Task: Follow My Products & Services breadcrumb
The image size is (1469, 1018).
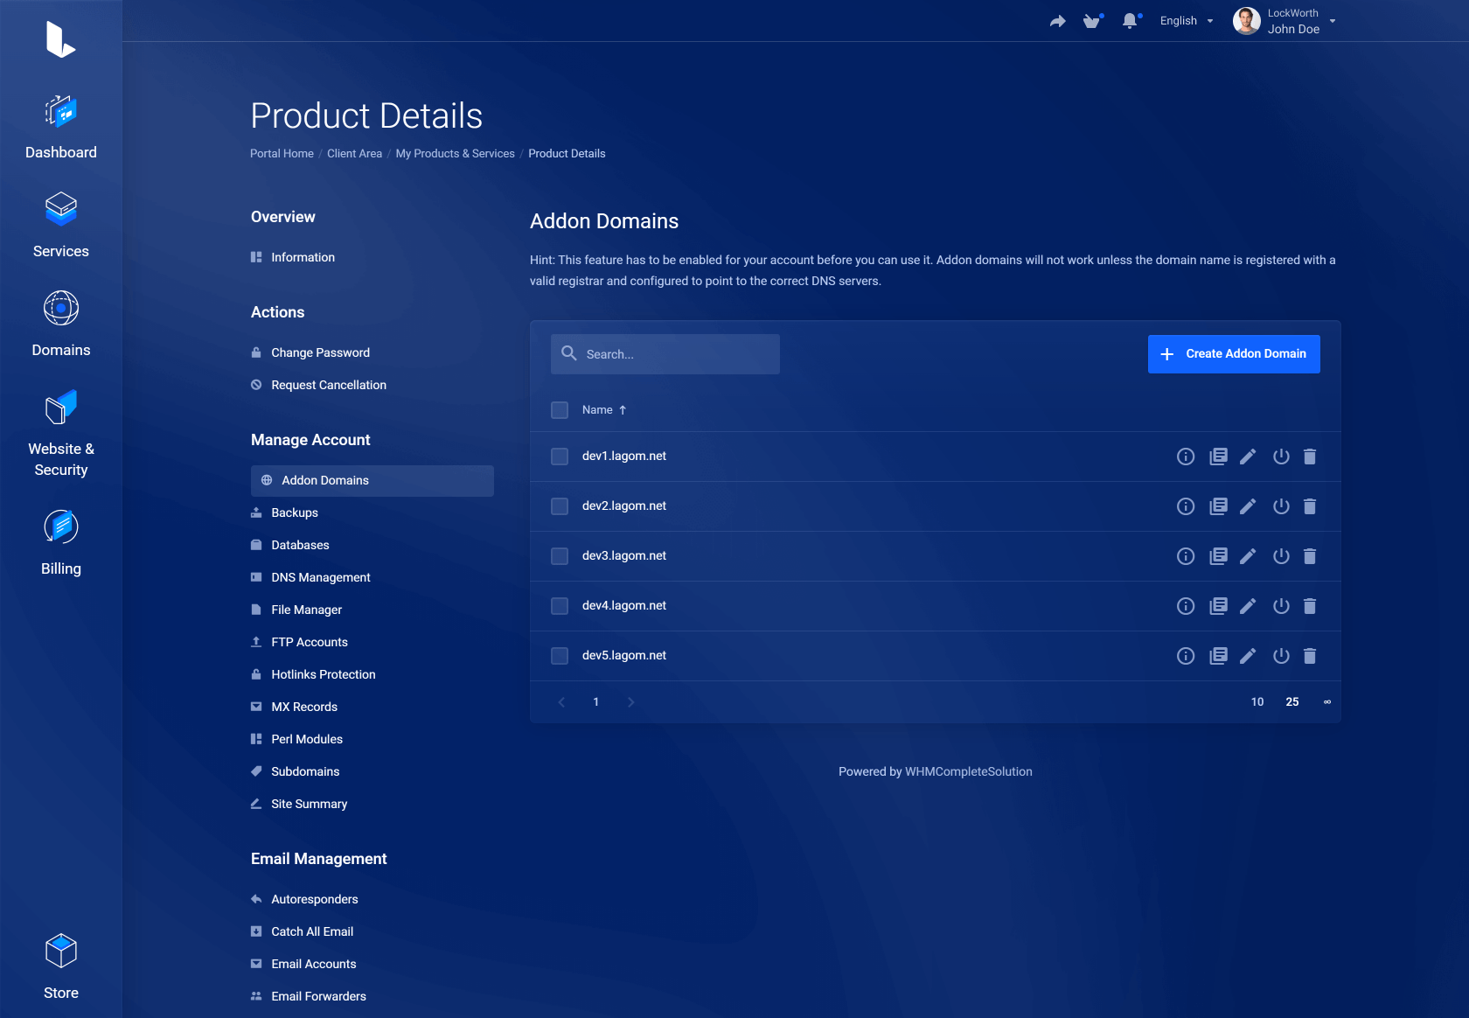Action: coord(455,153)
